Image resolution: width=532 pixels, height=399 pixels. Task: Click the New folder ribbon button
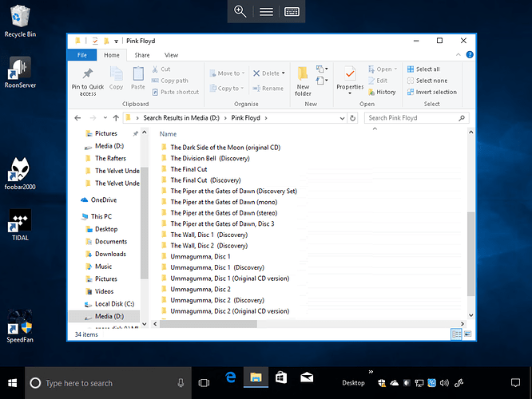[x=303, y=81]
